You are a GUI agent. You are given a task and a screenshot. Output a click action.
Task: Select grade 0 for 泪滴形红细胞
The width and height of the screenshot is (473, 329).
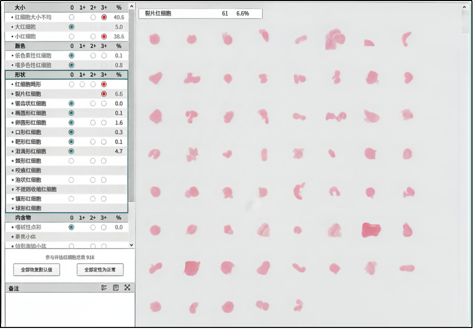click(72, 151)
